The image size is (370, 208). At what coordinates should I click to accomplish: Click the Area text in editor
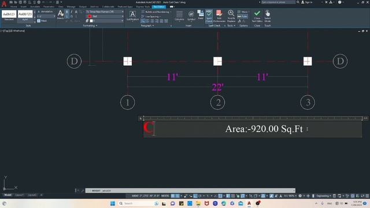click(264, 129)
